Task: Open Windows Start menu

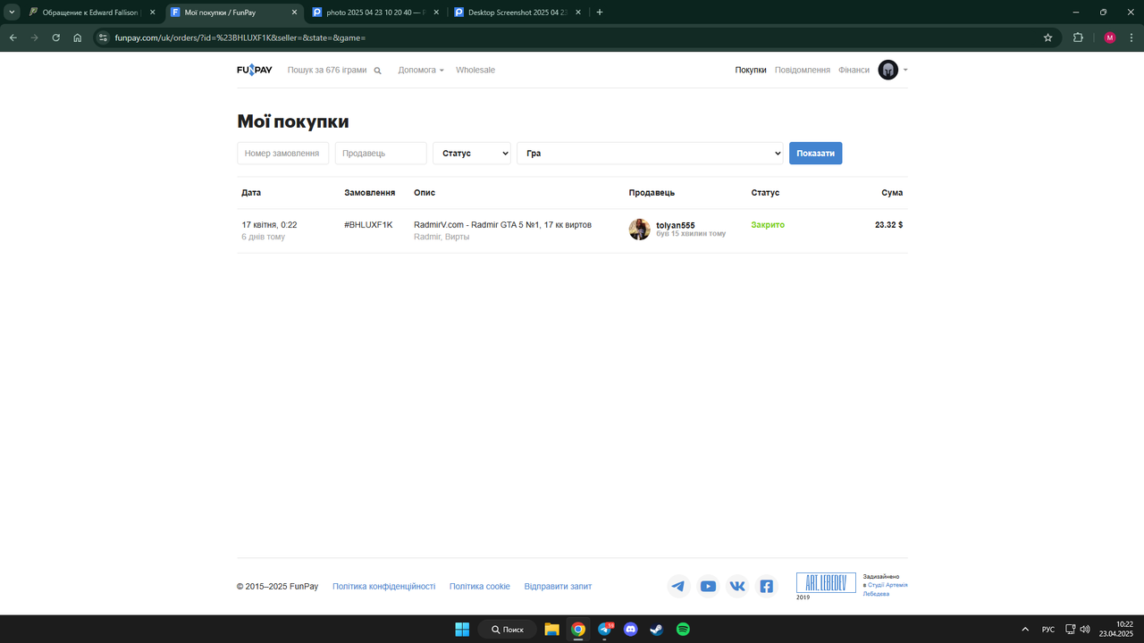Action: (x=462, y=630)
